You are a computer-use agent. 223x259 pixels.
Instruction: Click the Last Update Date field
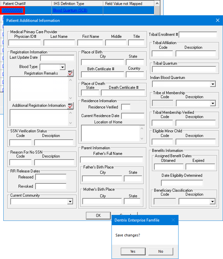point(57,58)
